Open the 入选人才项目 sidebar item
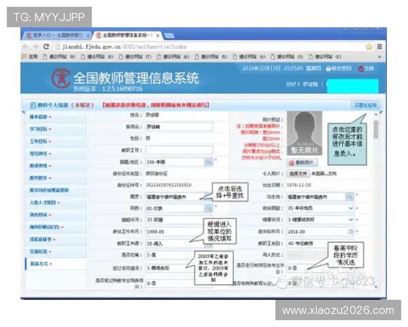 tap(56, 202)
